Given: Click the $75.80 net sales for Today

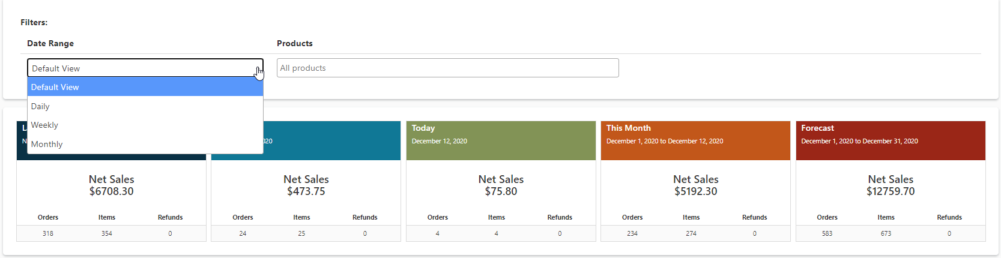Looking at the screenshot, I should [x=501, y=191].
